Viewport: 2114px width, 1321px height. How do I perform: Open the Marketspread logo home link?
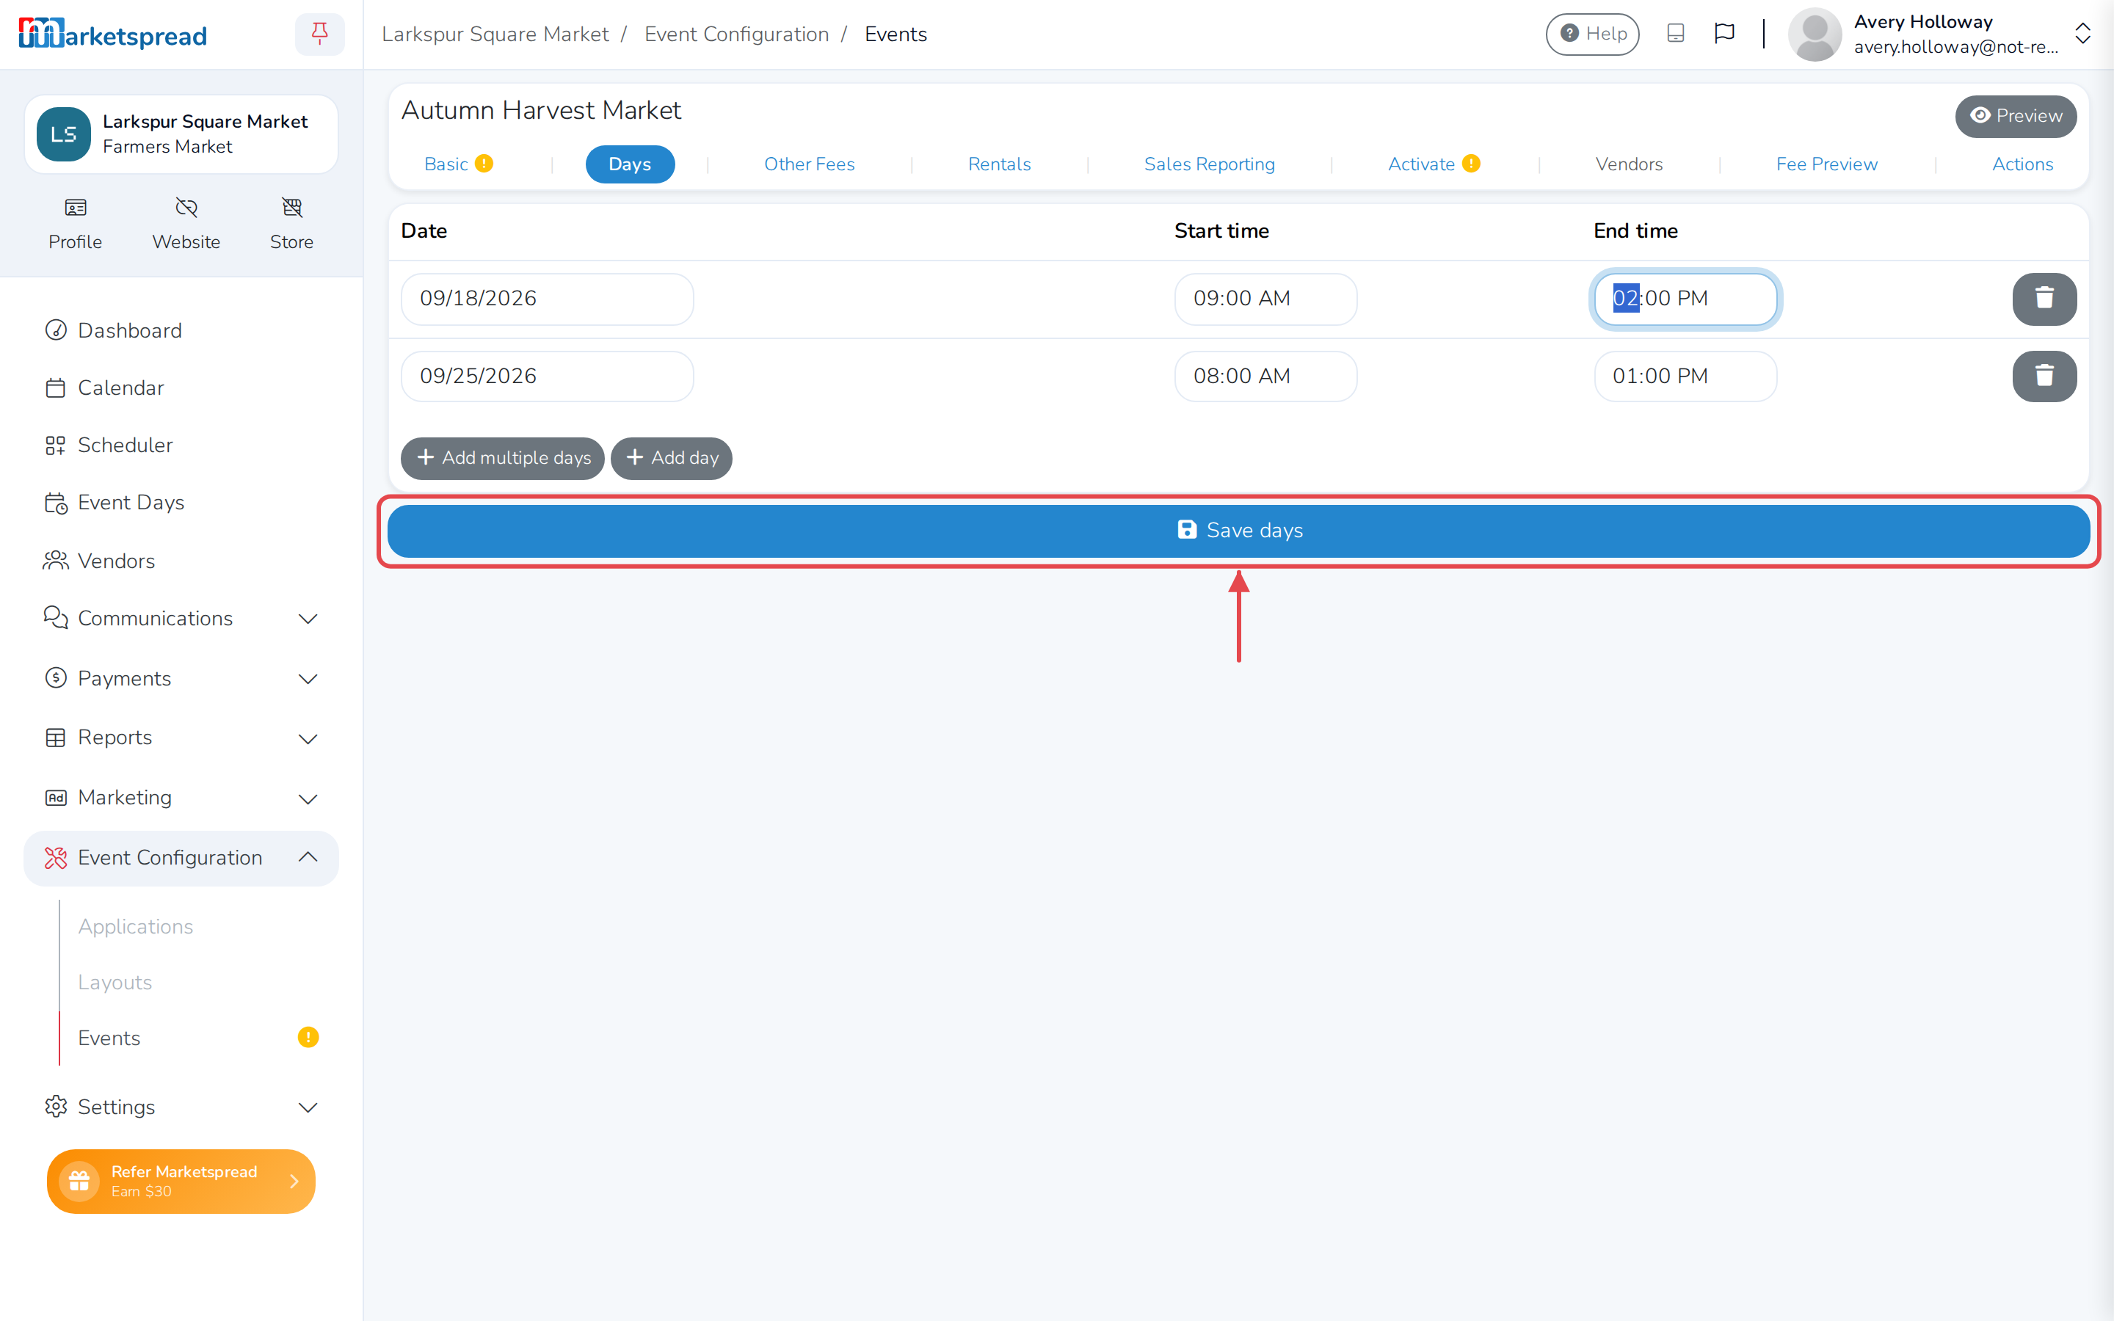tap(113, 35)
